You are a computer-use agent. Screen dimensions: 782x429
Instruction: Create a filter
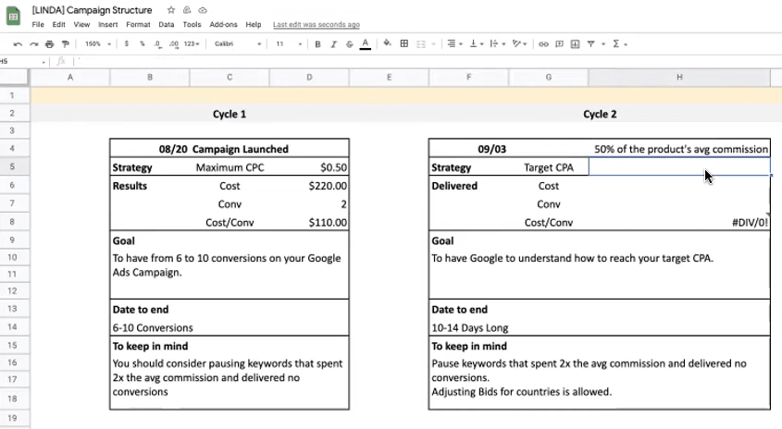(591, 44)
